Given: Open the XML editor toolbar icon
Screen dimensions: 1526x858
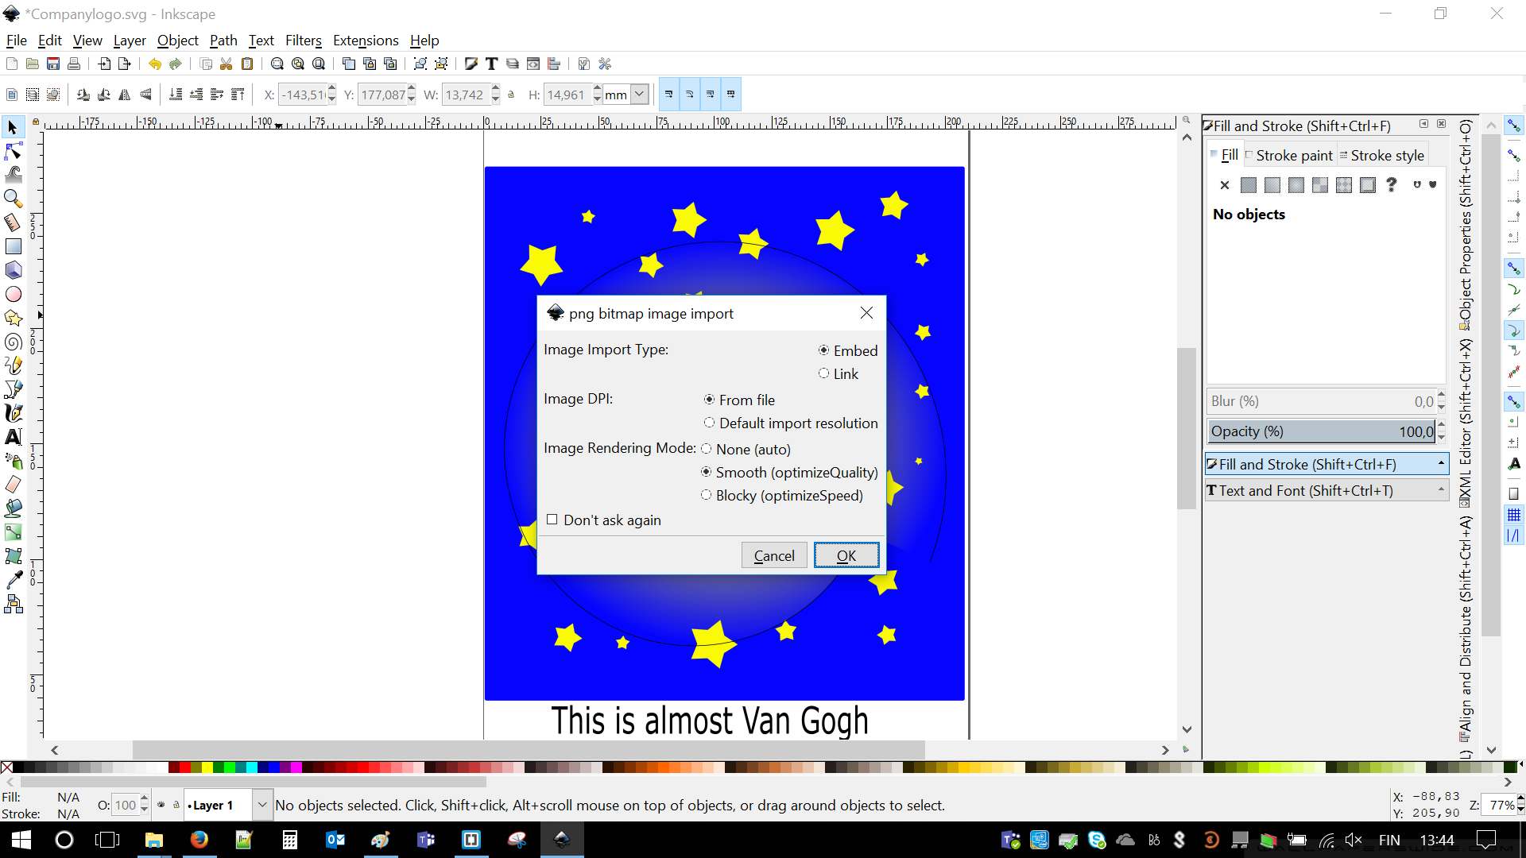Looking at the screenshot, I should 533,64.
